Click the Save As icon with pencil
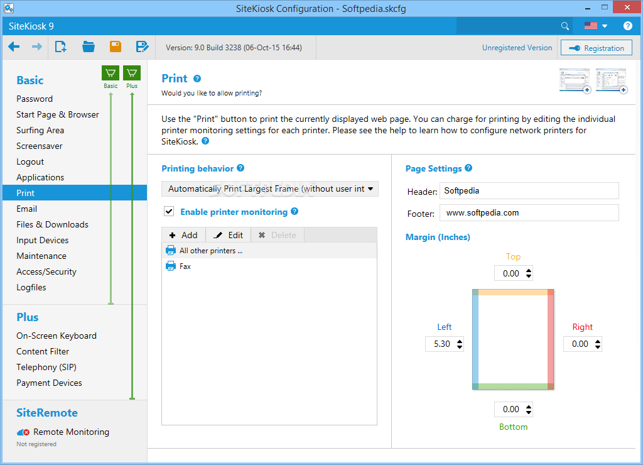 tap(143, 46)
